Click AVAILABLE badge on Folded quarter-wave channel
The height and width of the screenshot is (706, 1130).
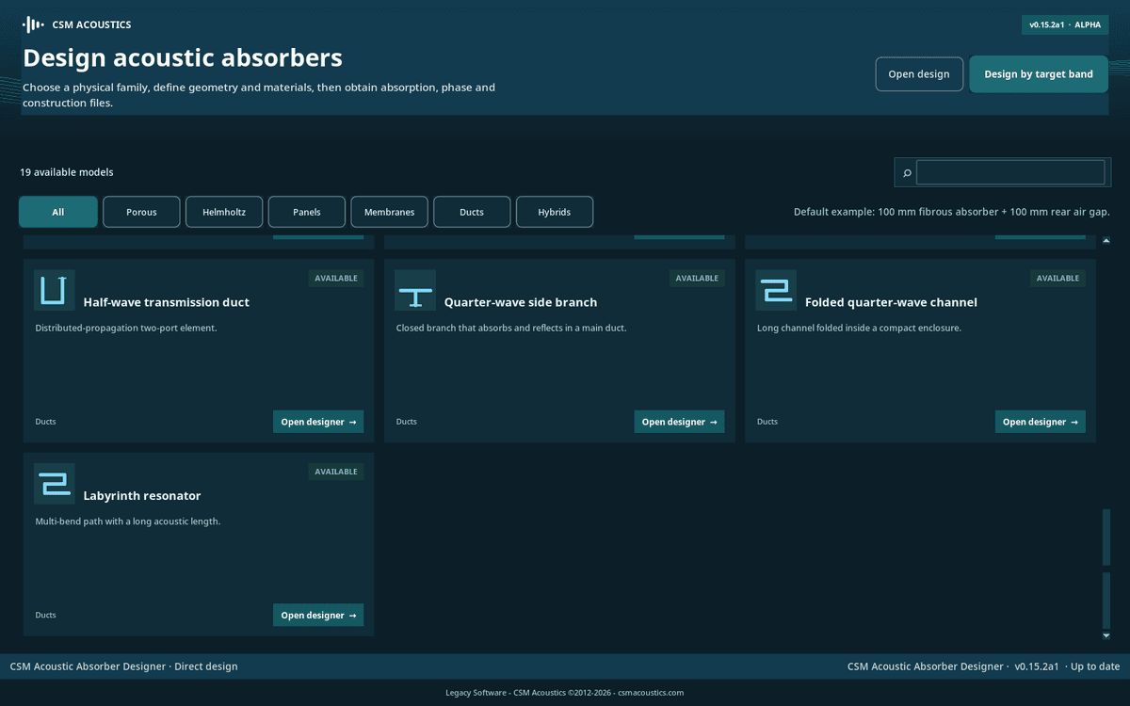click(x=1058, y=279)
